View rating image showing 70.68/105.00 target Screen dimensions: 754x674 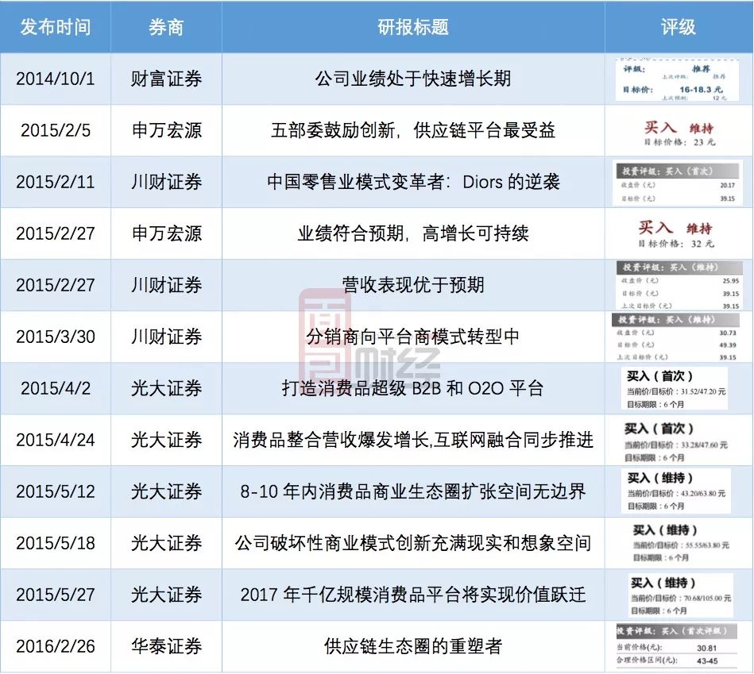pos(678,595)
